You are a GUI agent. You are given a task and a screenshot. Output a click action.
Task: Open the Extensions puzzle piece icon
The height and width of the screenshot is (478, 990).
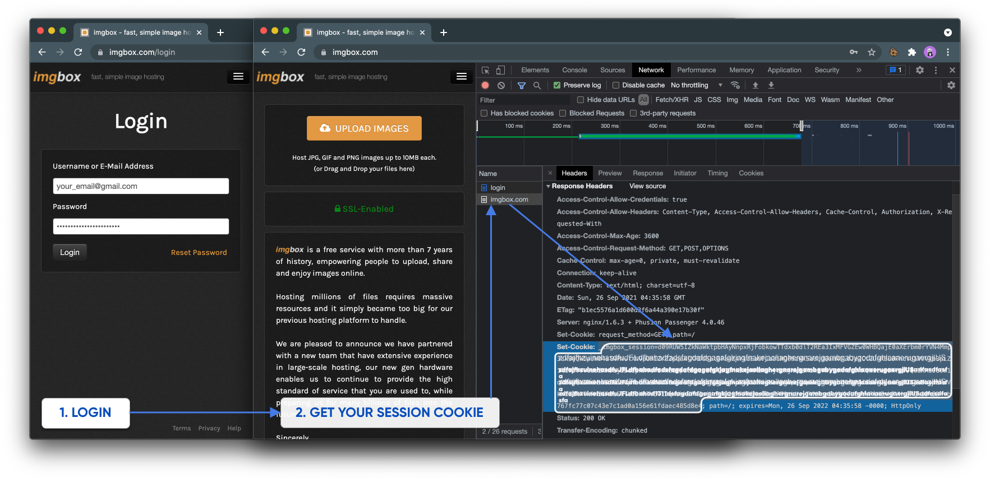tap(912, 52)
